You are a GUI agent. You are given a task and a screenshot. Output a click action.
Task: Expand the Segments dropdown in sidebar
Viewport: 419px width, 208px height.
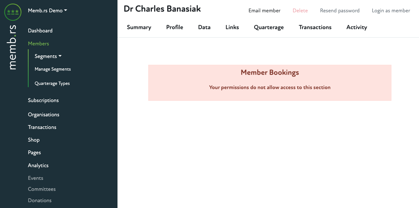pos(48,56)
